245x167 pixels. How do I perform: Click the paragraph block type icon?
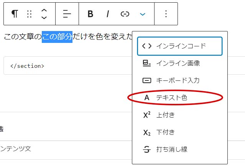click(x=15, y=14)
